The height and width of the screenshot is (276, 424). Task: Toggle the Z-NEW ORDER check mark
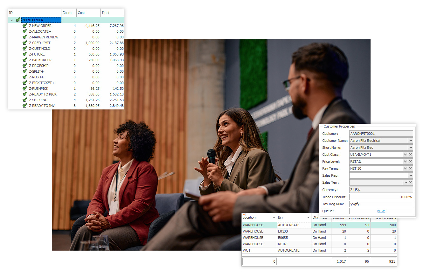(x=25, y=26)
